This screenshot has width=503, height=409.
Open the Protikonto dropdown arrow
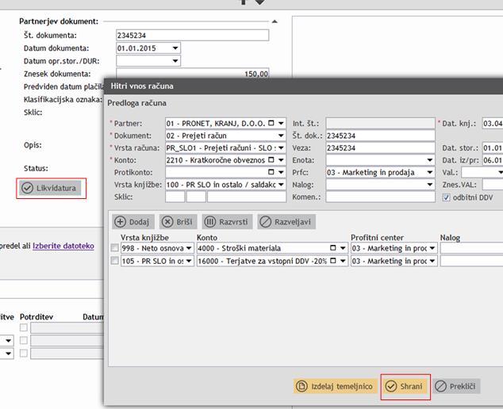(x=281, y=172)
